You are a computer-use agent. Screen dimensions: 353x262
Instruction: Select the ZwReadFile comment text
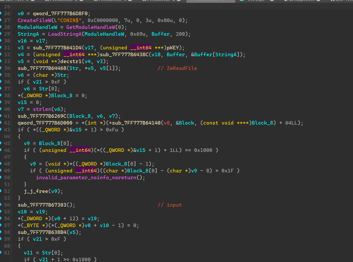(x=181, y=68)
